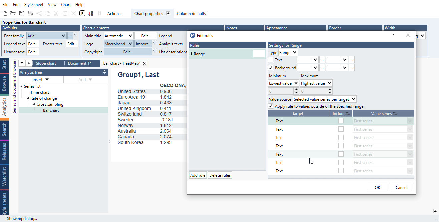Click the plus new tab icon

tap(29, 63)
